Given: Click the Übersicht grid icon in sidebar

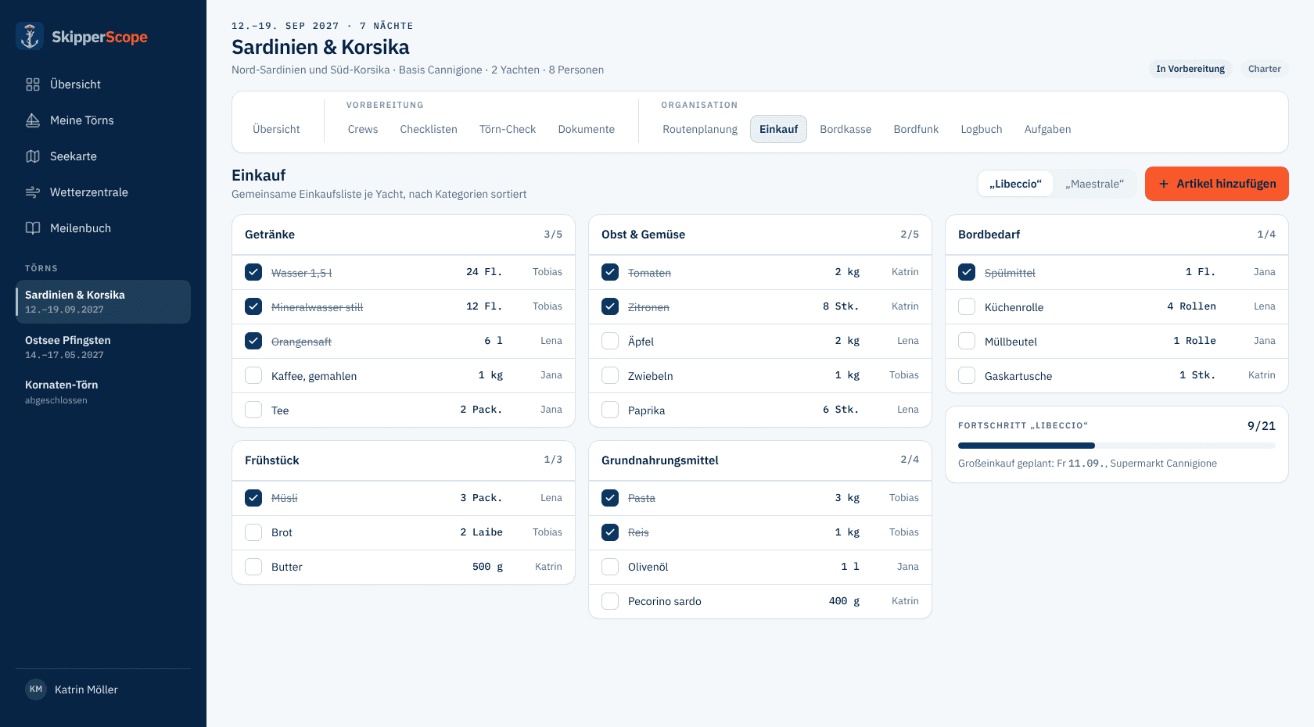Looking at the screenshot, I should point(33,84).
